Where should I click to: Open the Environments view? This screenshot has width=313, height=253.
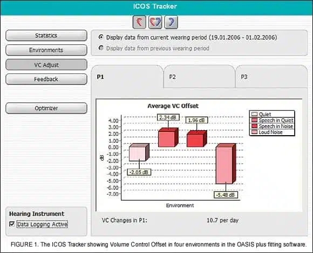(46, 50)
